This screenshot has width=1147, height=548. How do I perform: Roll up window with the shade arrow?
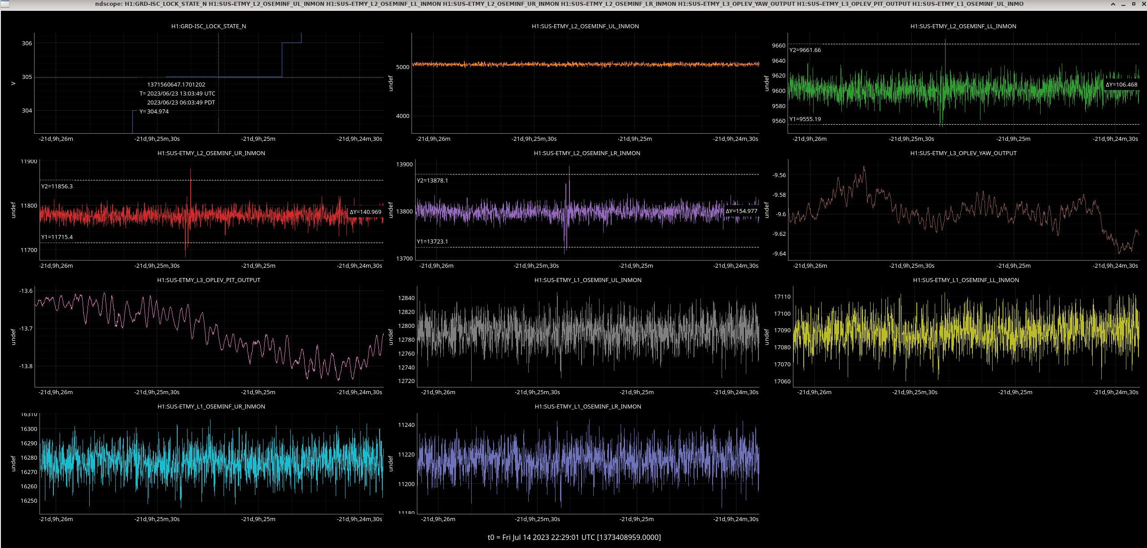pos(1113,4)
